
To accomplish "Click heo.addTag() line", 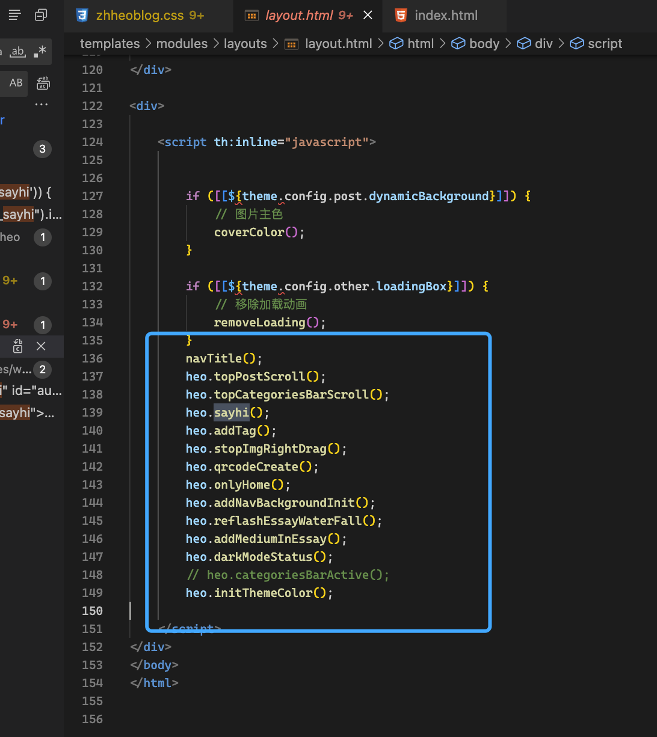I will tap(231, 430).
